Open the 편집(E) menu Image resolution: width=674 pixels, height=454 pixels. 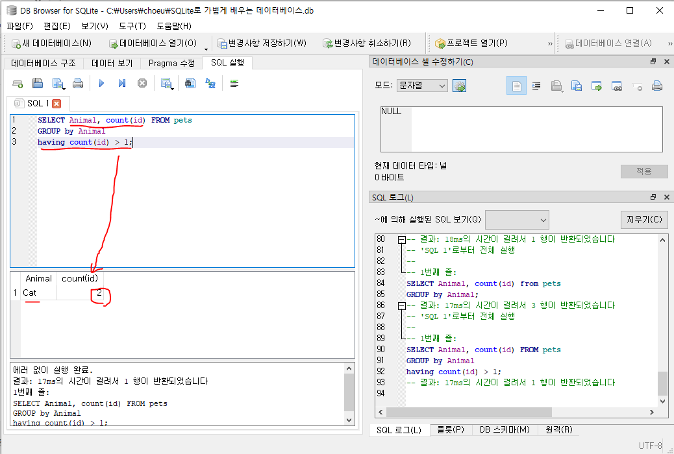(x=56, y=26)
